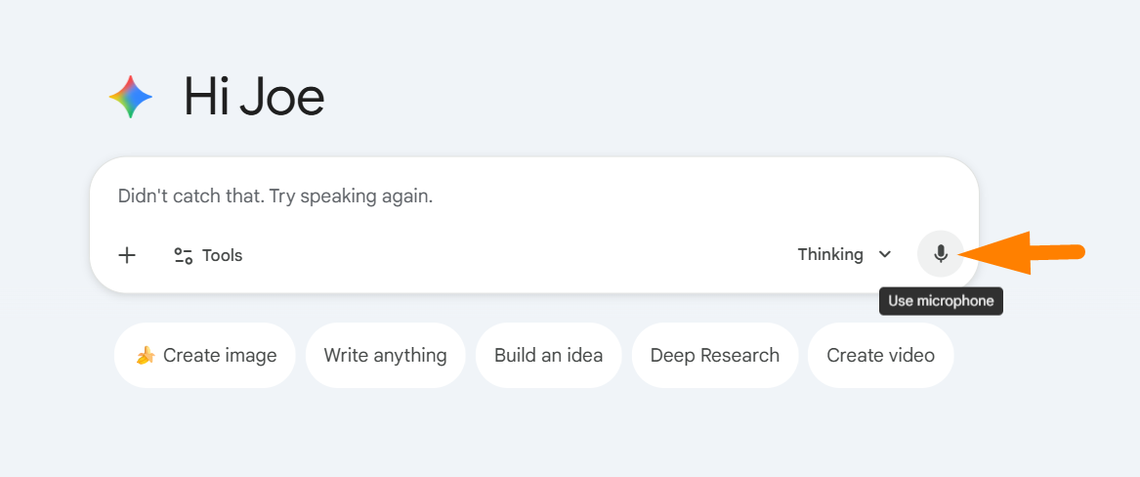Viewport: 1140px width, 477px height.
Task: Select the Create image suggestion chip
Action: click(205, 356)
